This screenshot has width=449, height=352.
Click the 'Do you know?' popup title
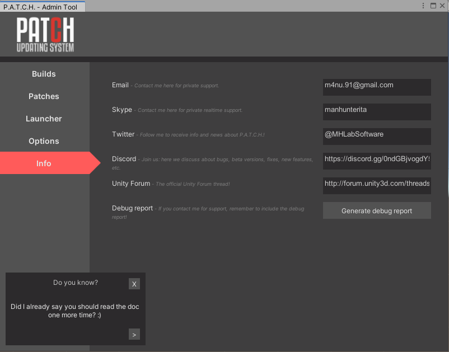point(76,283)
